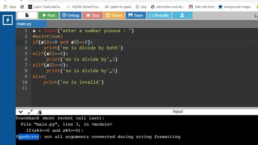Save the project
This screenshot has height=145, width=258.
click(x=136, y=15)
